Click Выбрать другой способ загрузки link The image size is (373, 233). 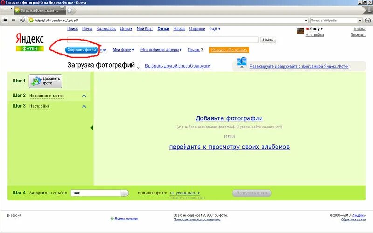(178, 66)
